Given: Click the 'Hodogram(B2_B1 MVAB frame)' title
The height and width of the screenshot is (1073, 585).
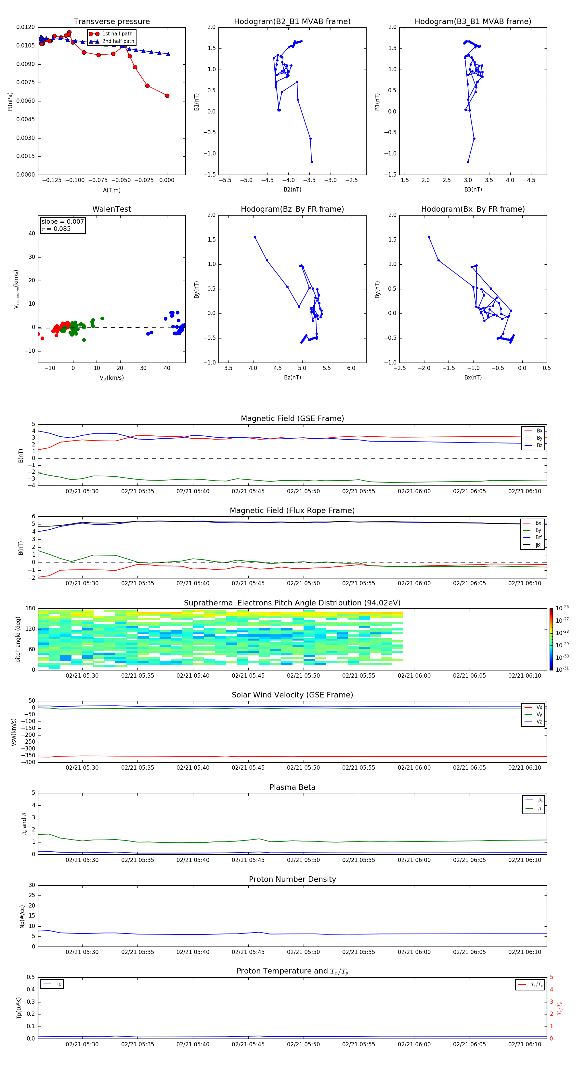Looking at the screenshot, I should 292,22.
